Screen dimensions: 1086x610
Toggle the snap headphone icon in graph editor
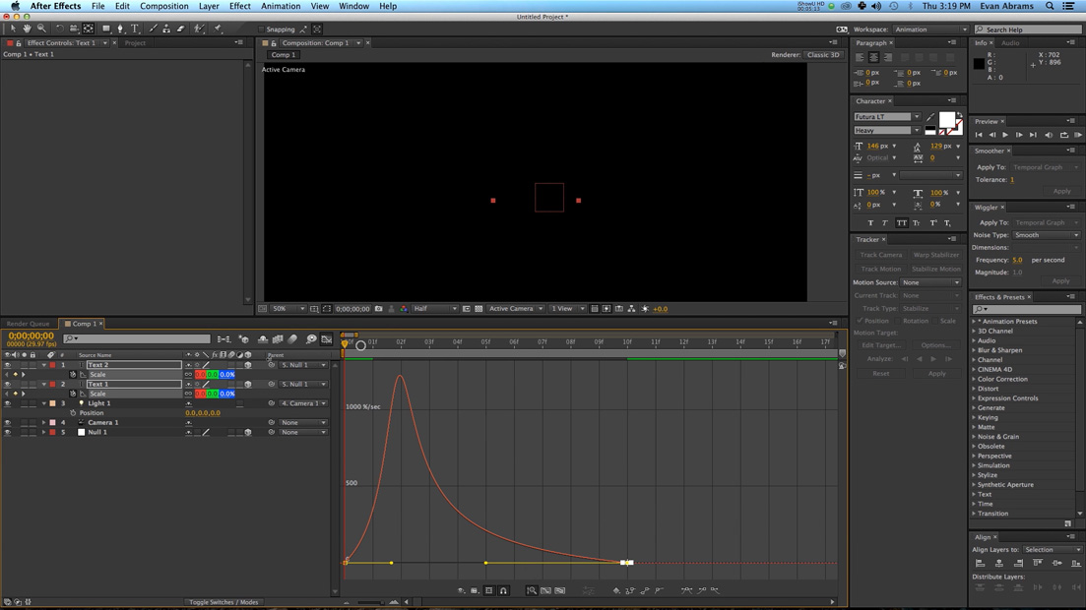[x=503, y=590]
